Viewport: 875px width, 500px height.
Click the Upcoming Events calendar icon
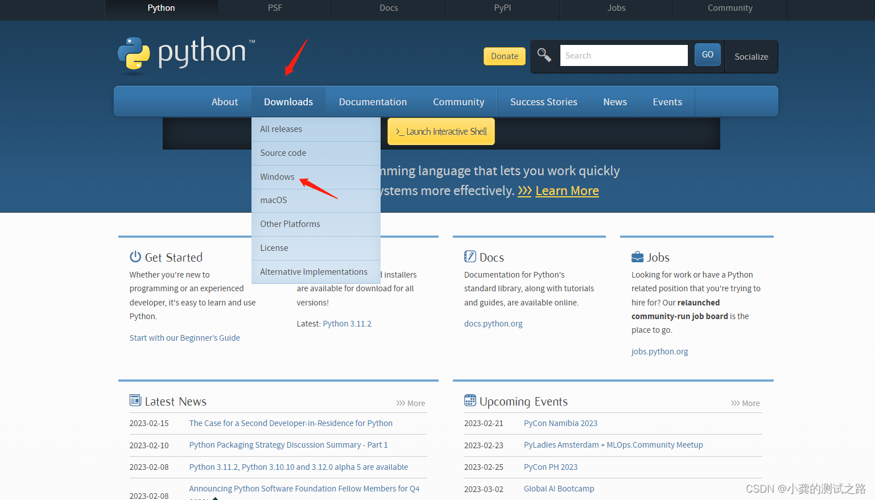470,400
